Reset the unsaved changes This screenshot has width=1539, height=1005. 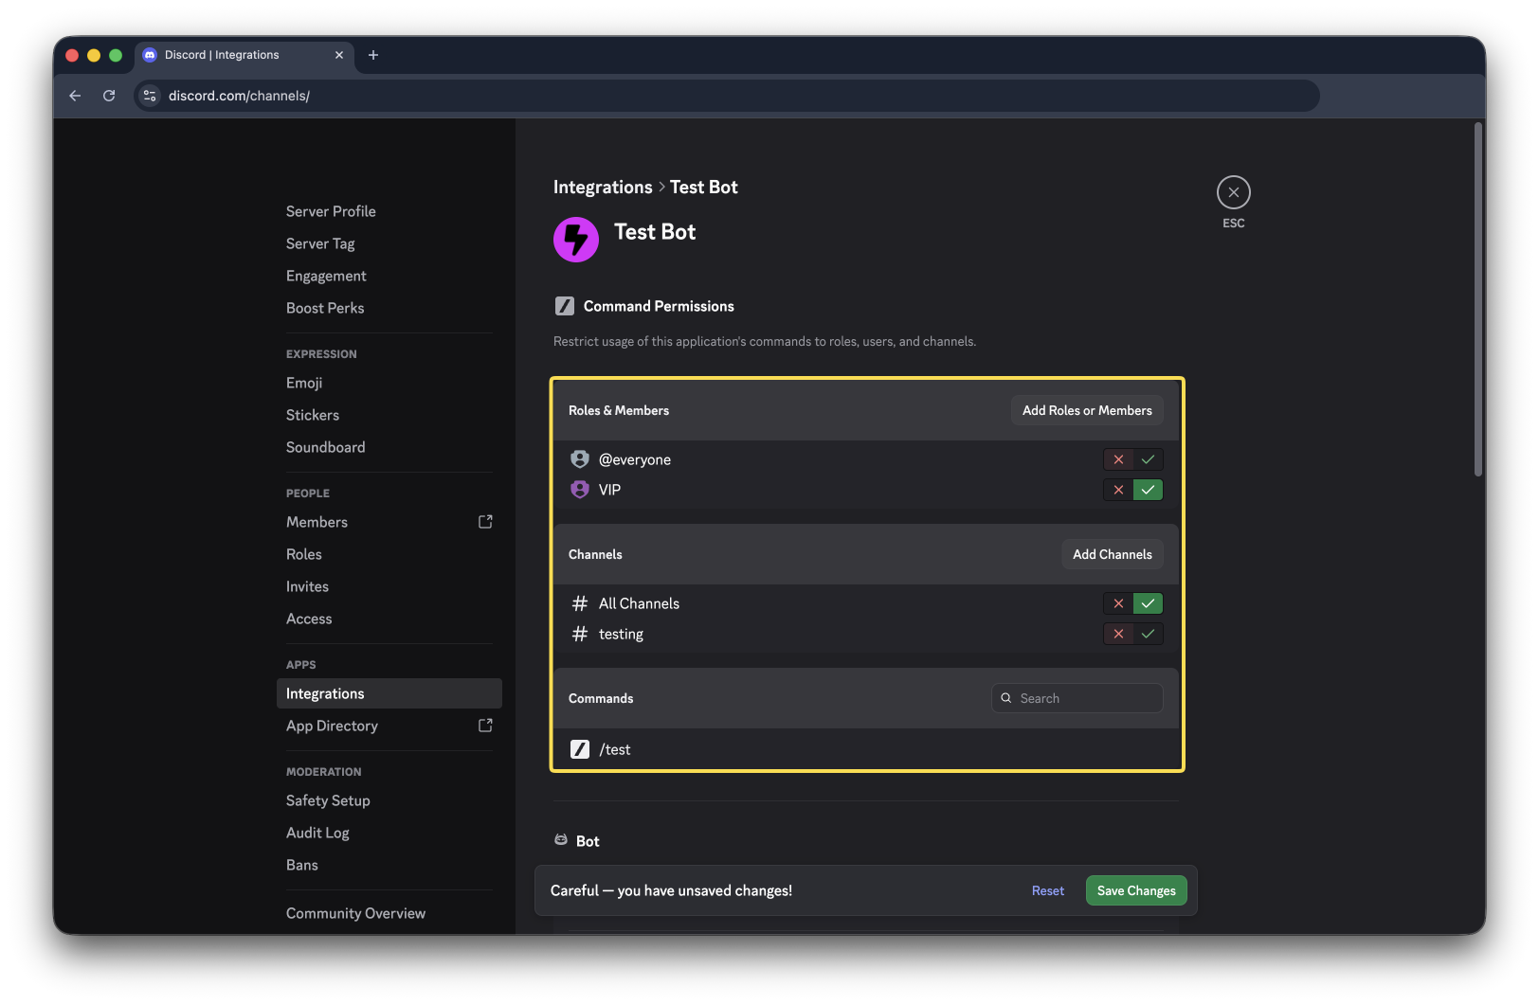click(x=1048, y=890)
